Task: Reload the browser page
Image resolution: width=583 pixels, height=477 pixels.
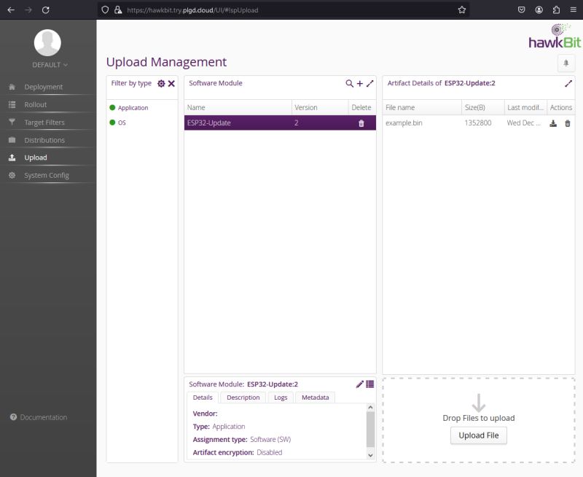Action: 45,10
